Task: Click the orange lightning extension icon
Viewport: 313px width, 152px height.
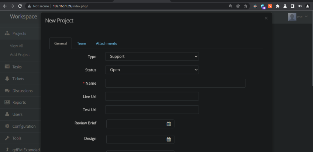Action: (x=270, y=6)
